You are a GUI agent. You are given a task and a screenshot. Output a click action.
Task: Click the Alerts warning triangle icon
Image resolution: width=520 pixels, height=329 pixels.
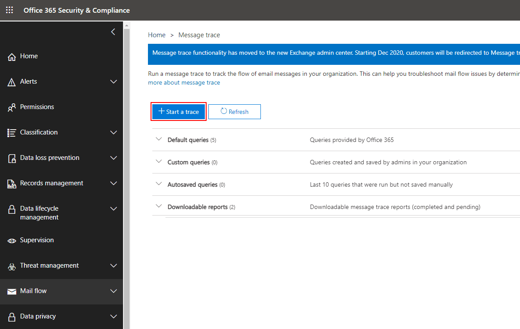click(x=12, y=82)
